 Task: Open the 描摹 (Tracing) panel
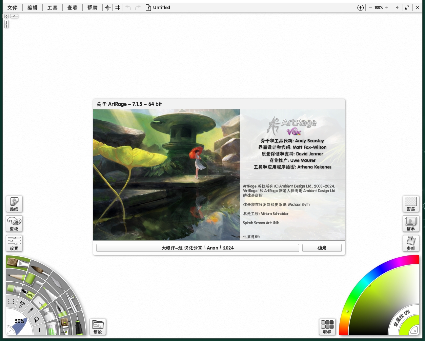411,224
